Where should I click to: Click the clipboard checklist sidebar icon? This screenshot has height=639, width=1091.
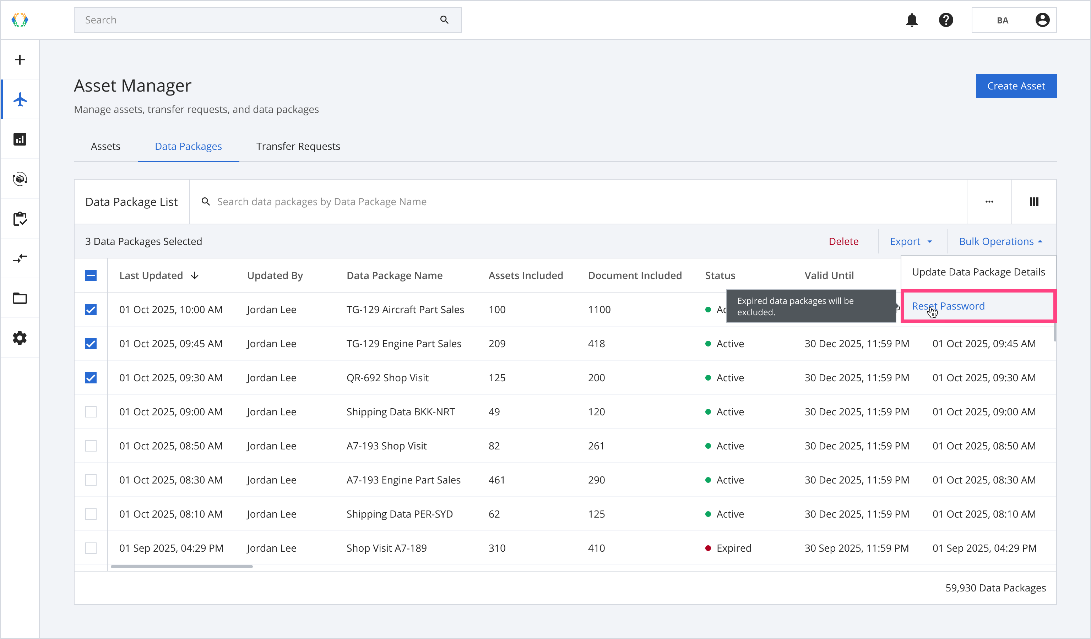click(x=20, y=219)
